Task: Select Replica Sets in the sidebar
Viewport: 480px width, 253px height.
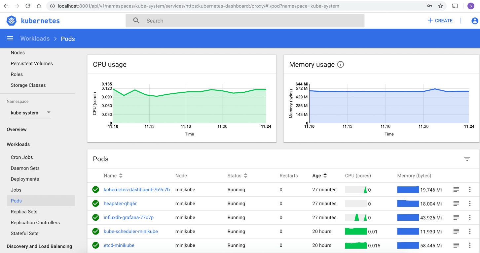Action: click(24, 212)
